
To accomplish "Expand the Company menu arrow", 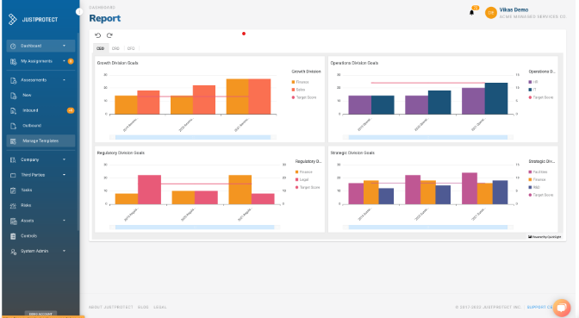I will [64, 159].
